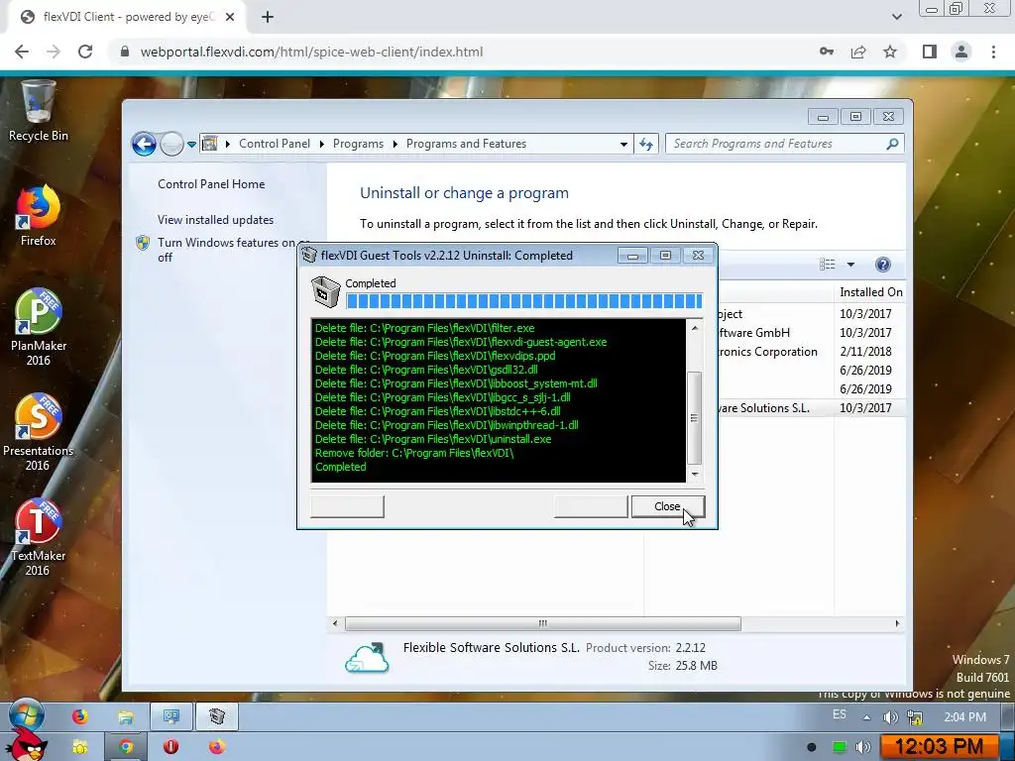Toggle the browser side panel

pos(930,52)
